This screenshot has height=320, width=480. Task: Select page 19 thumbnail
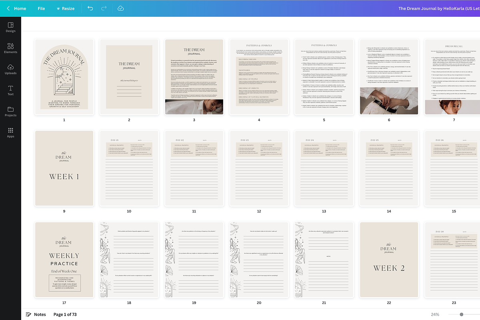194,260
